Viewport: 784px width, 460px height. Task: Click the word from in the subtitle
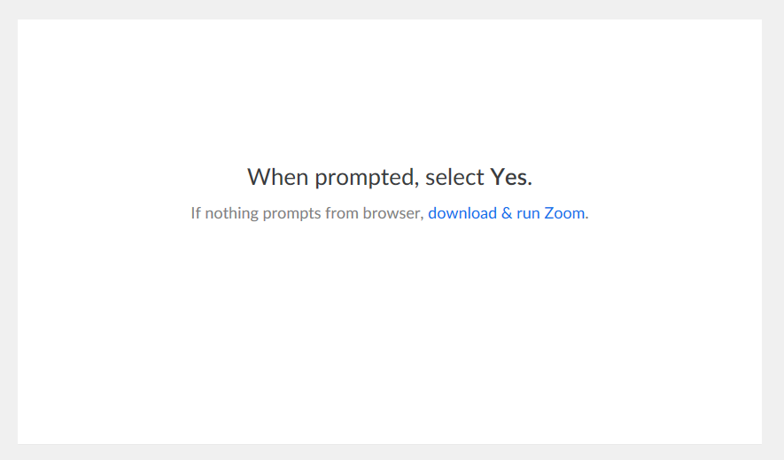pos(342,213)
